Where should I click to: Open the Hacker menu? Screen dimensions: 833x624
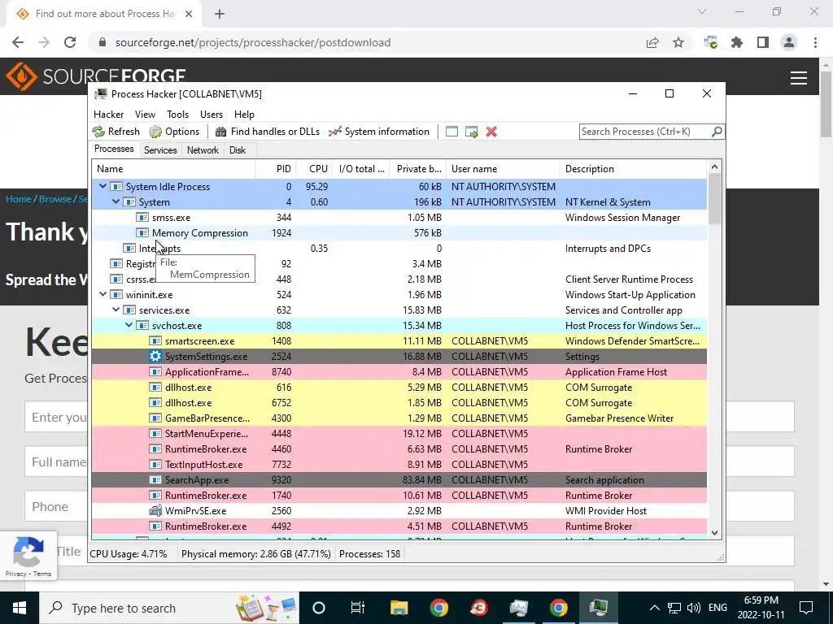pos(108,115)
